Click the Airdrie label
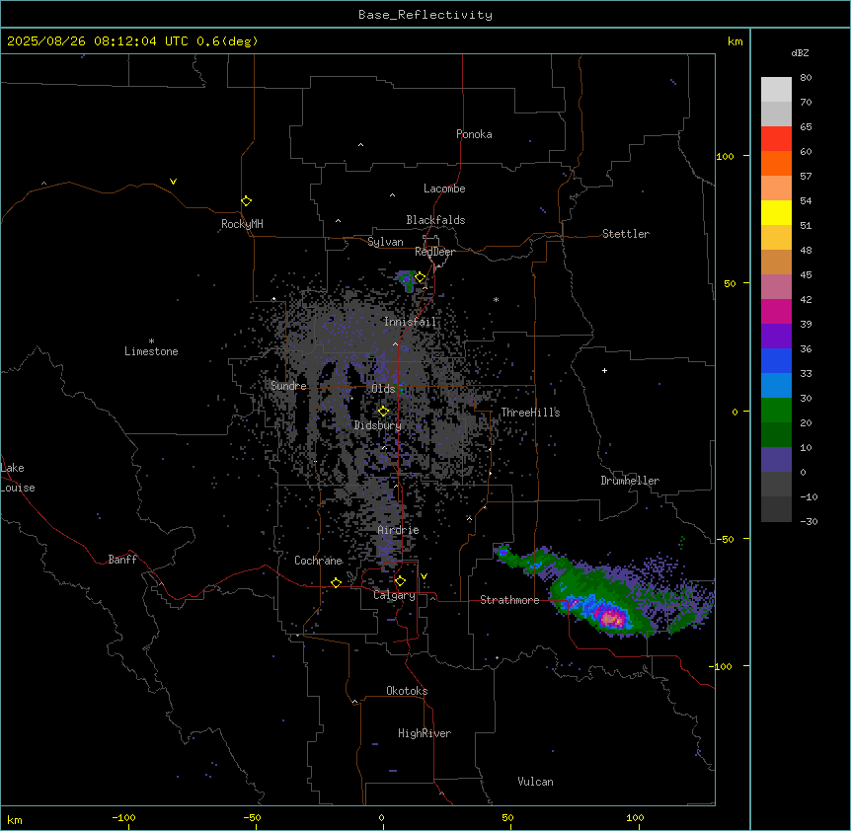Viewport: 851px width, 831px height. [398, 530]
